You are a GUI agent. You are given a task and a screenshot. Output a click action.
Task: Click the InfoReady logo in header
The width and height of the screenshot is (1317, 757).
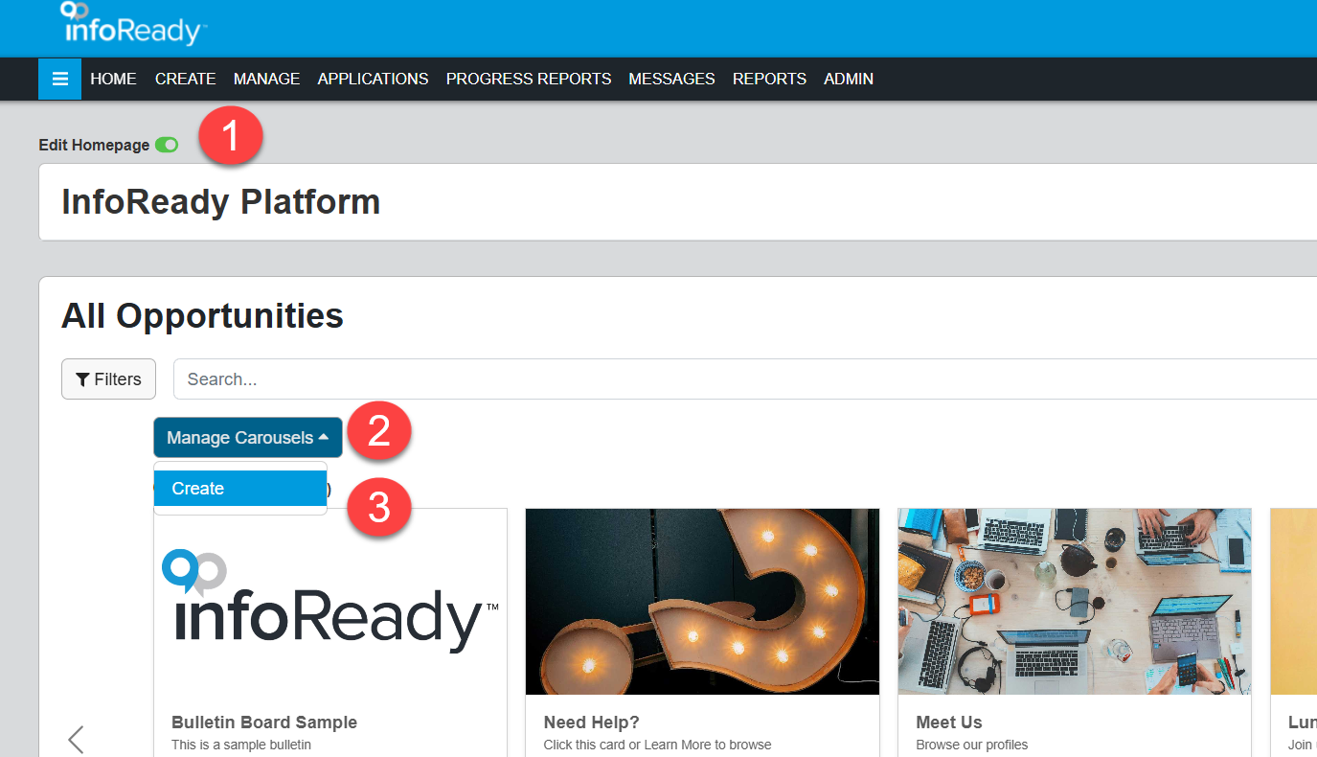pyautogui.click(x=132, y=24)
